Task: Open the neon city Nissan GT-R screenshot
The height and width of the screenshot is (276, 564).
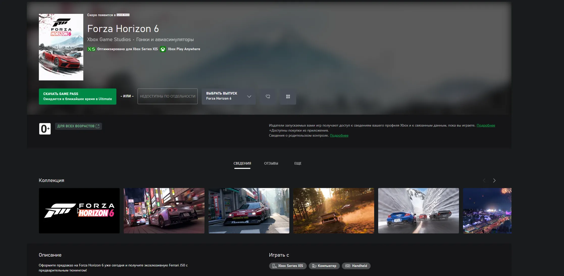Action: 164,211
